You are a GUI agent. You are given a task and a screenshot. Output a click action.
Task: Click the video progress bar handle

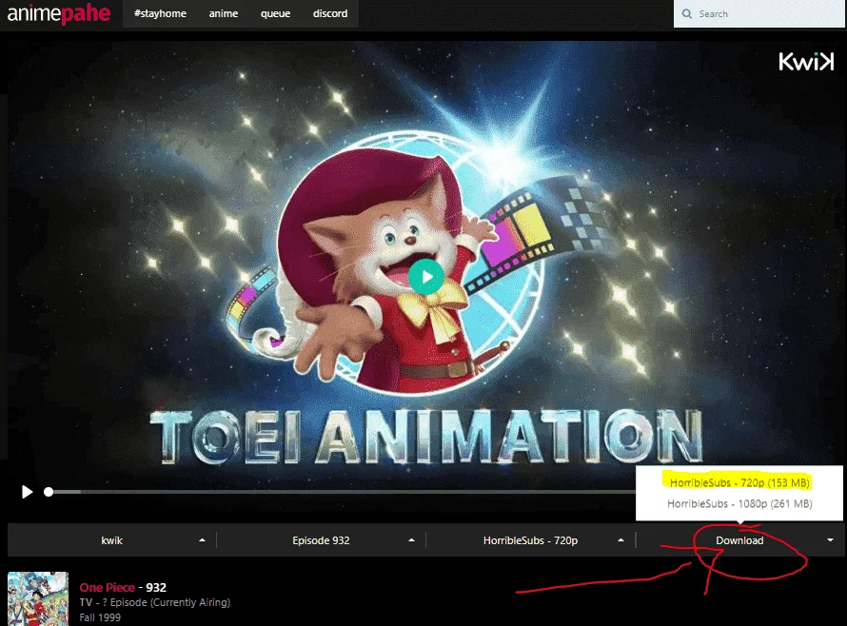(49, 492)
